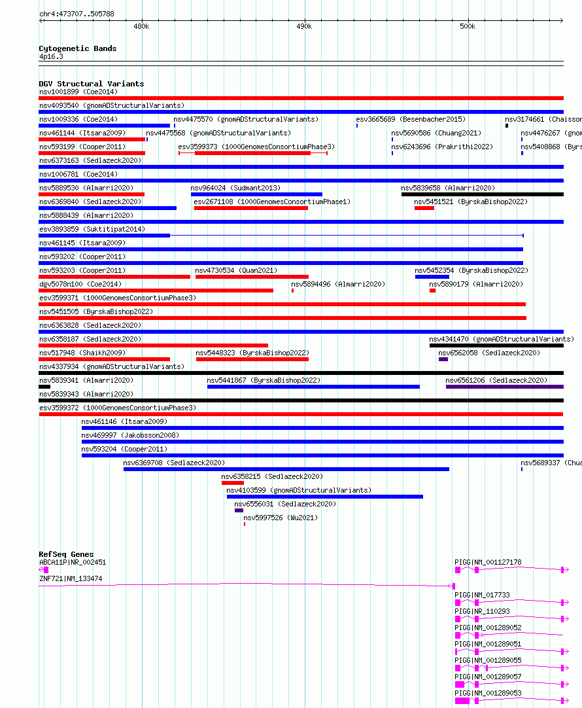Click the nsv1001899 (Coe2014) red variant bar
Screen dimensions: 582x708
pos(301,98)
